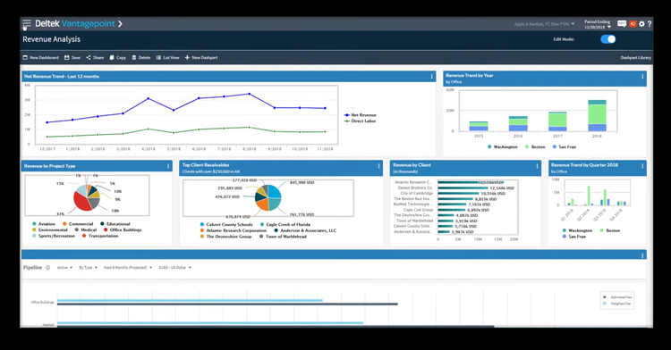
Task: Toggle Direct Labor legend series
Action: point(361,121)
